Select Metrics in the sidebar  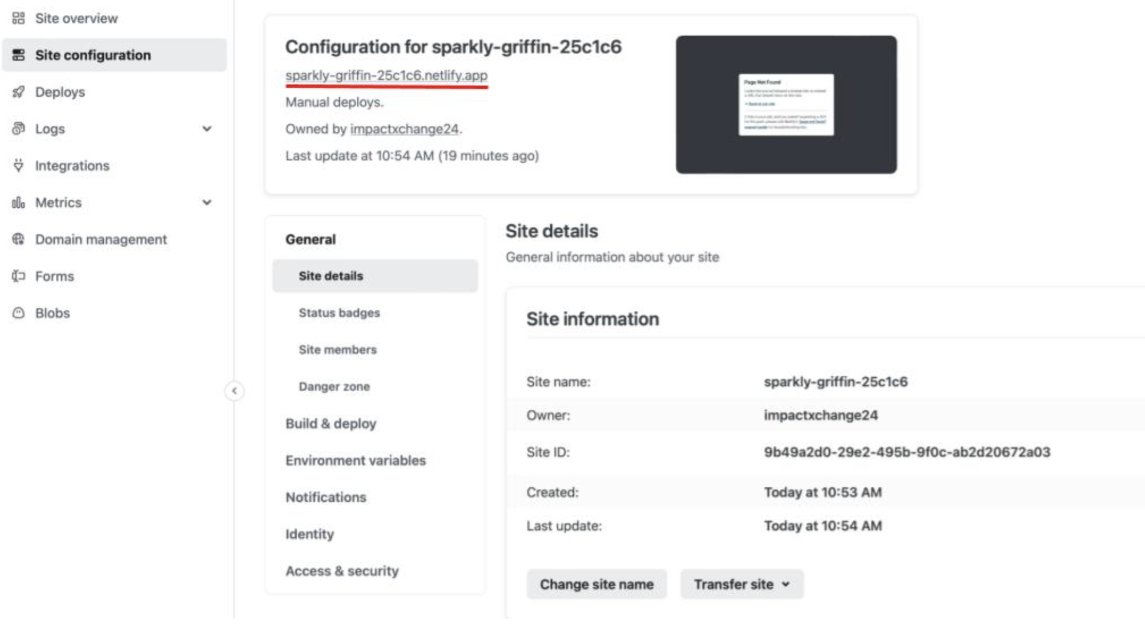pos(58,202)
